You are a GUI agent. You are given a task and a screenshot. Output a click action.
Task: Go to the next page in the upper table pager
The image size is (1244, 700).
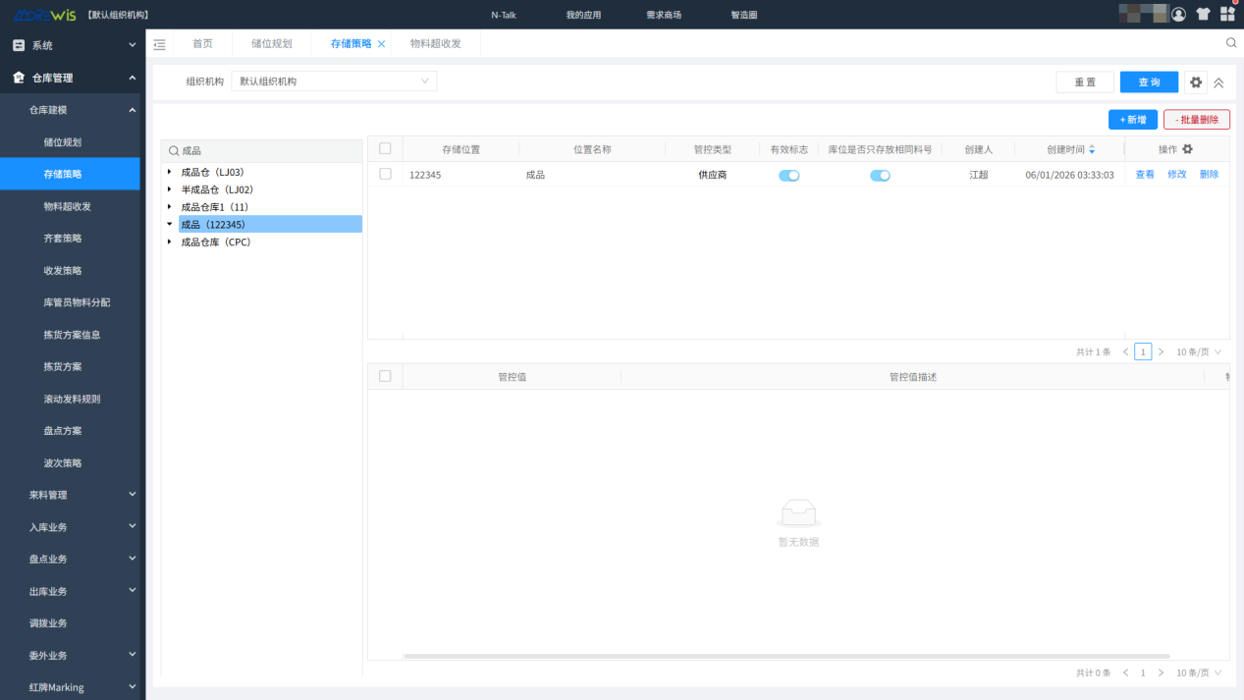(1162, 351)
